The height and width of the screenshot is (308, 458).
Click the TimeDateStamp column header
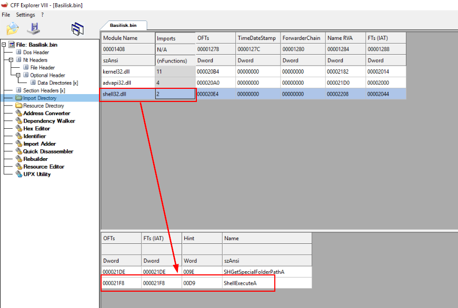[x=258, y=38]
